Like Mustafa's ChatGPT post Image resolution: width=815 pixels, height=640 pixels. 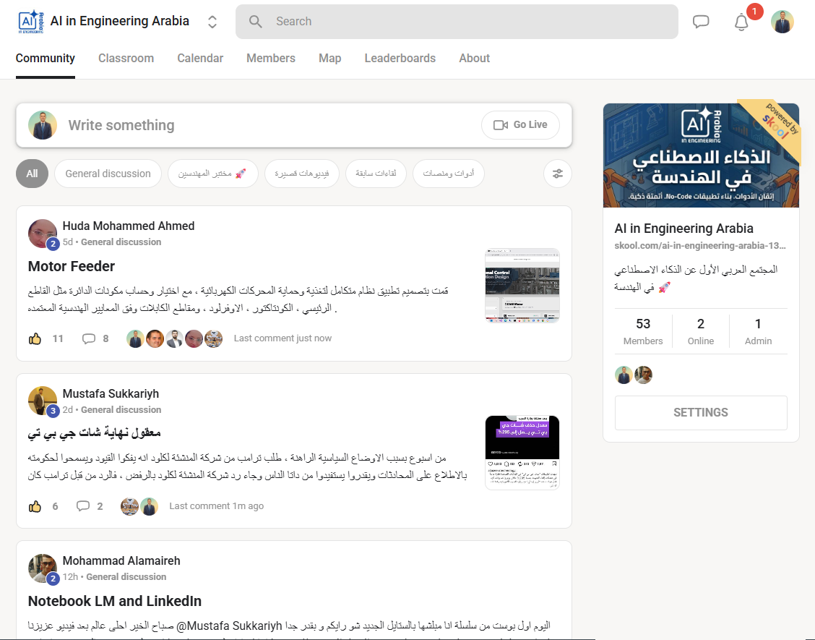(x=35, y=506)
